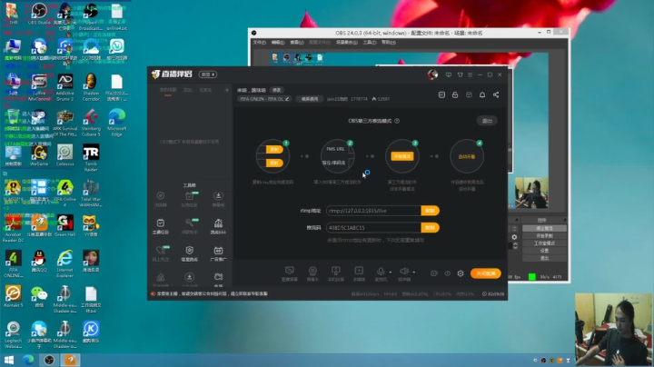Click the lower copy button in the step 1 circle
Image resolution: width=654 pixels, height=367 pixels.
click(274, 164)
